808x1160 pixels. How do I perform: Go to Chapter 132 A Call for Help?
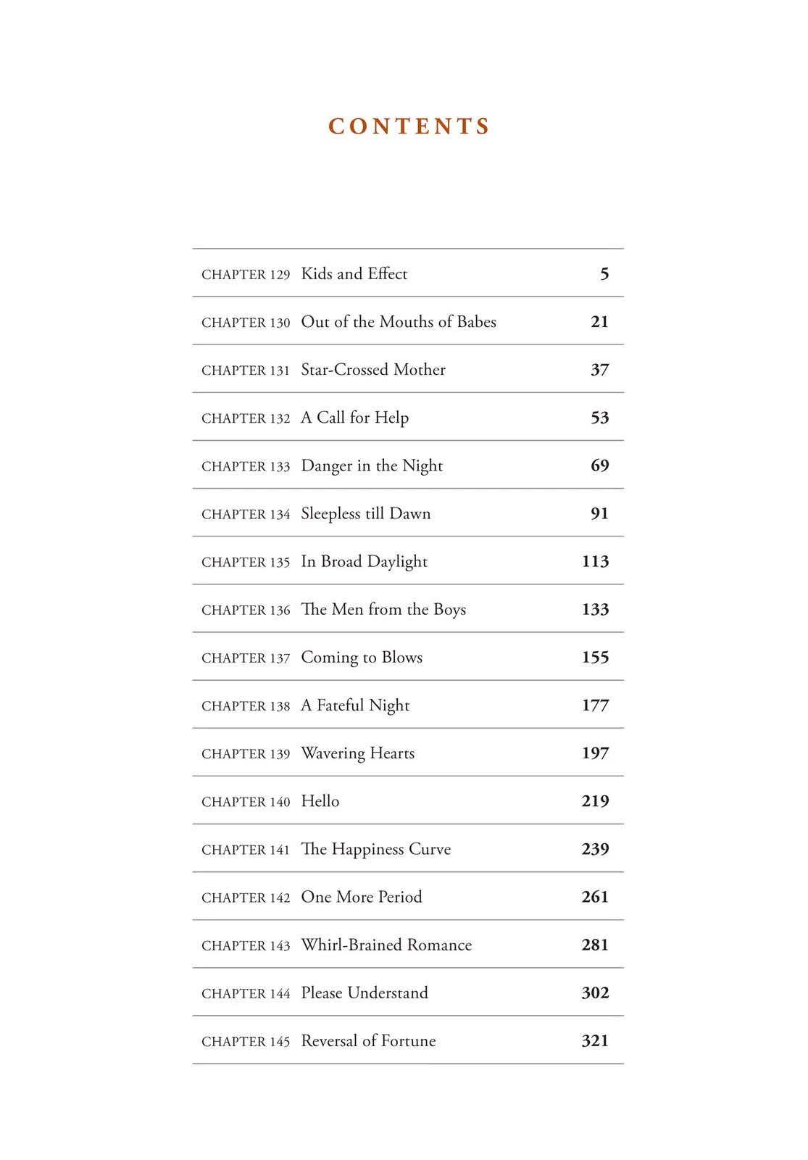tap(408, 417)
